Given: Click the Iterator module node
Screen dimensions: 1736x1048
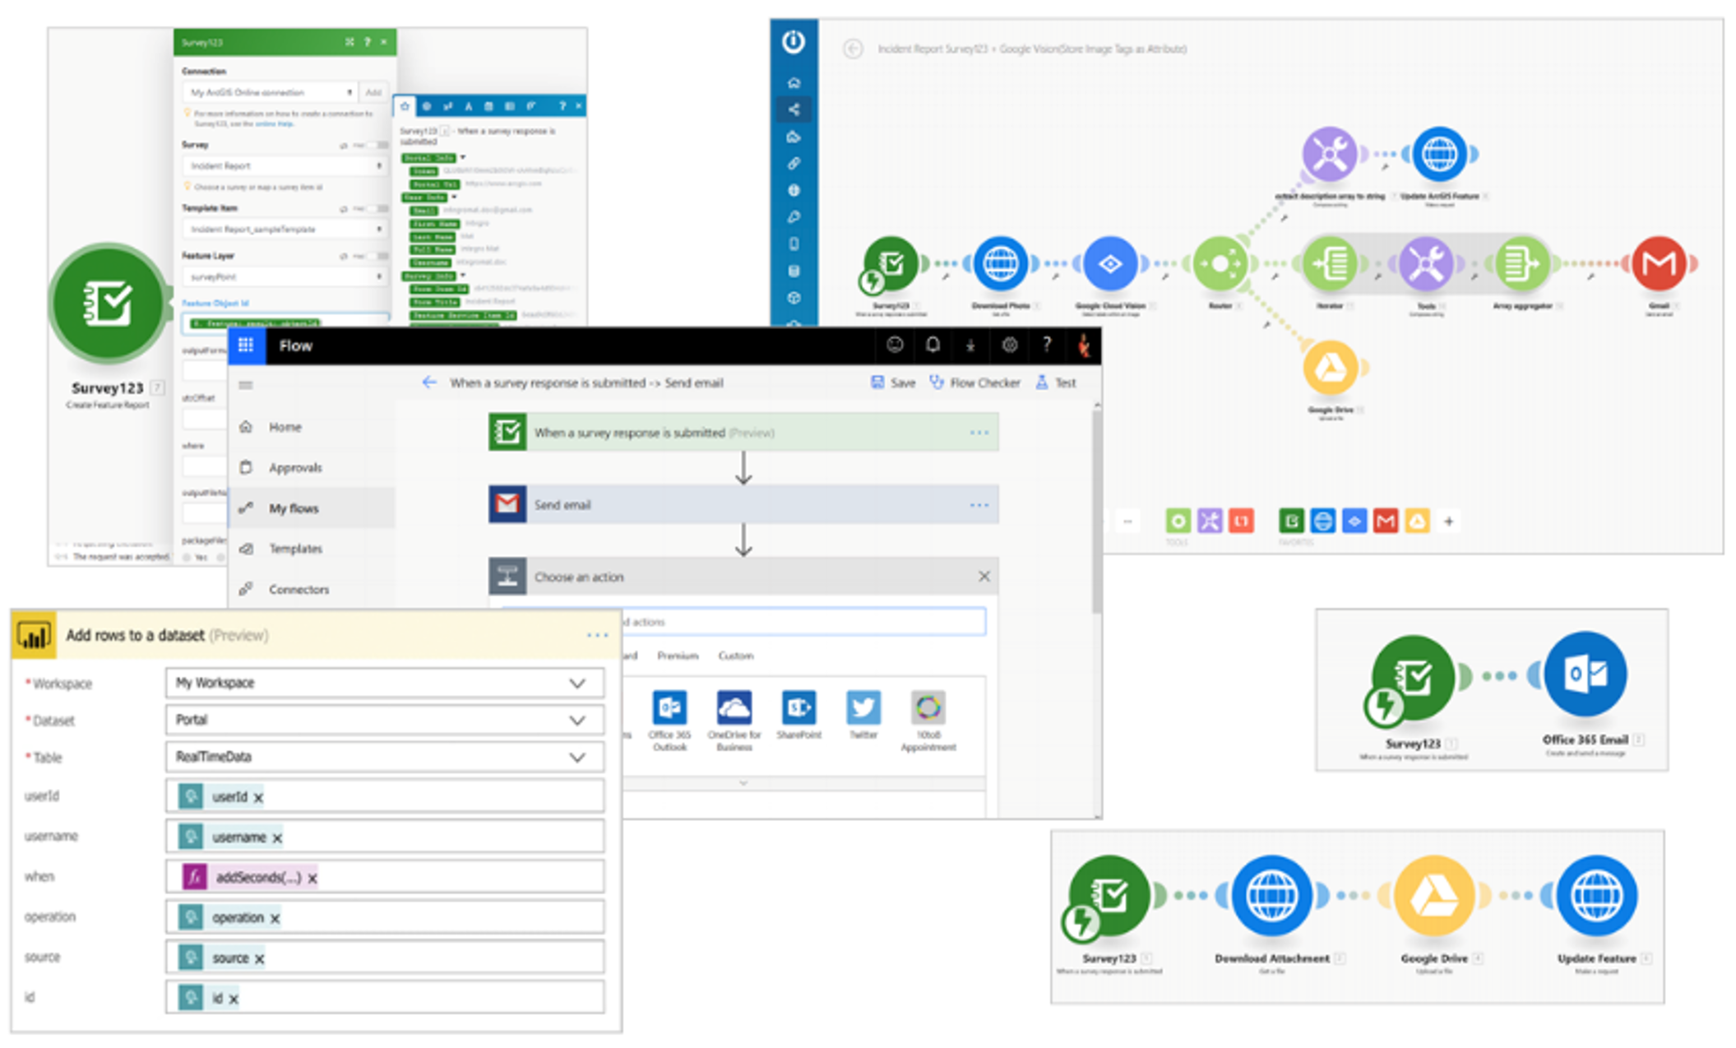Looking at the screenshot, I should 1330,264.
